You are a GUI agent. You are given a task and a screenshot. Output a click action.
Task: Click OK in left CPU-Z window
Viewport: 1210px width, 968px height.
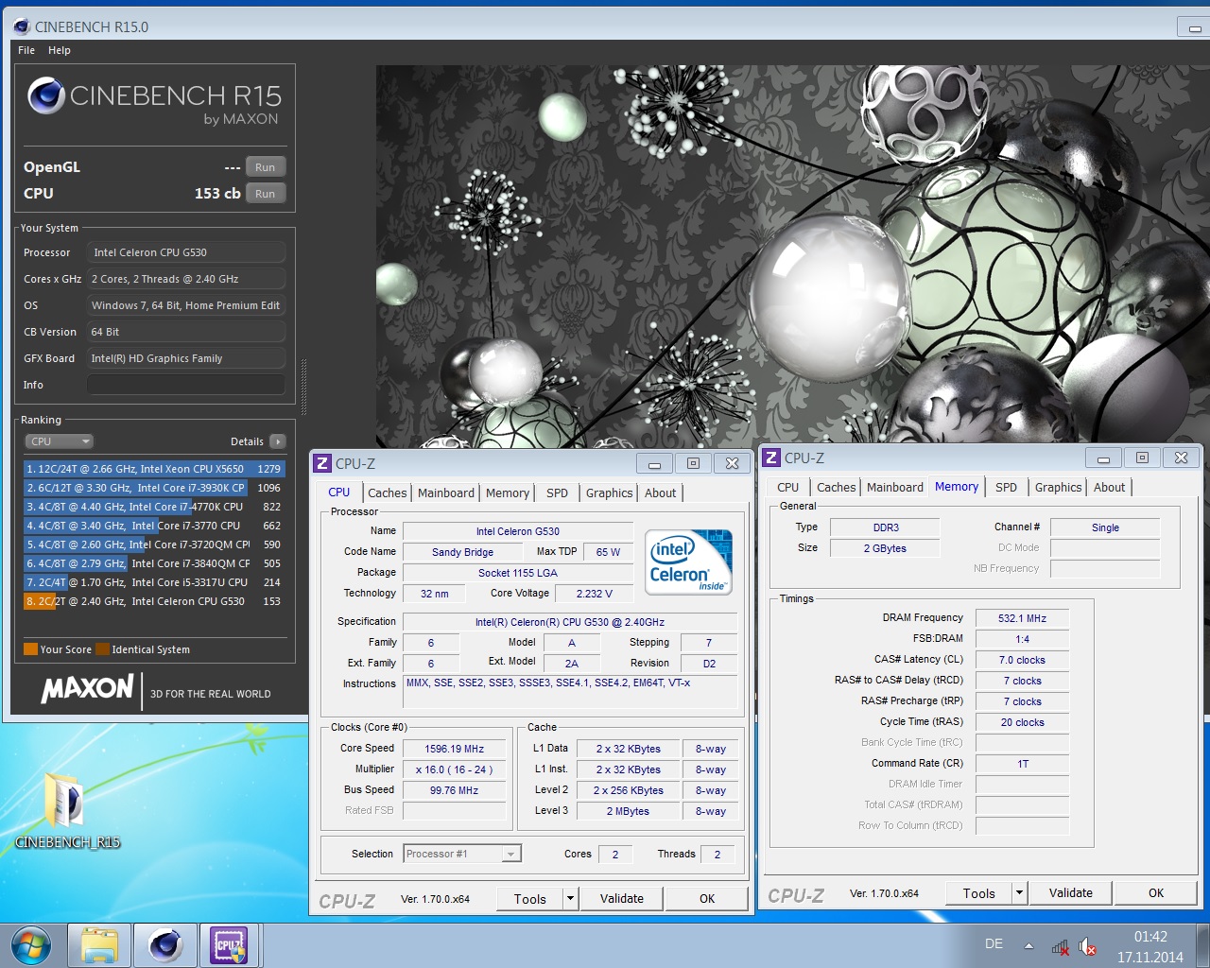coord(707,899)
